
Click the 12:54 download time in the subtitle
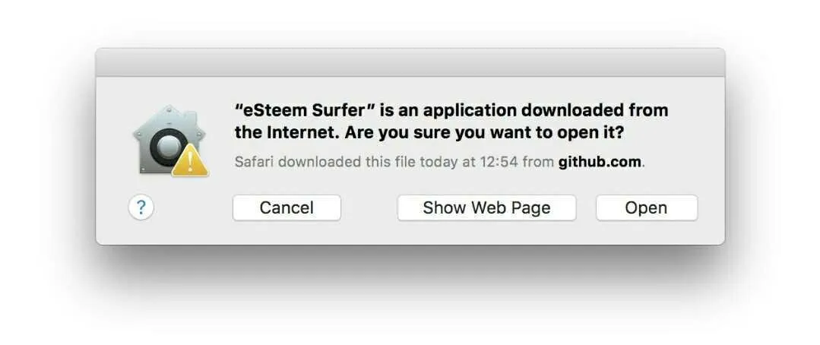tap(497, 162)
